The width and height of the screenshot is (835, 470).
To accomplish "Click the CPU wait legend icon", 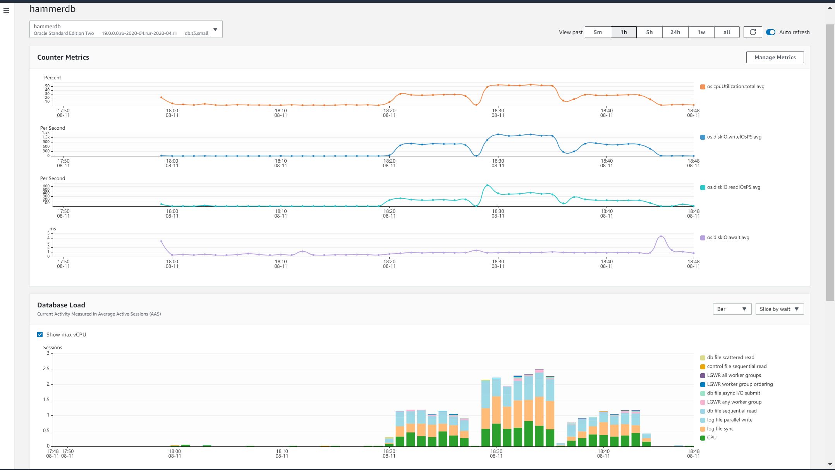I will click(703, 438).
